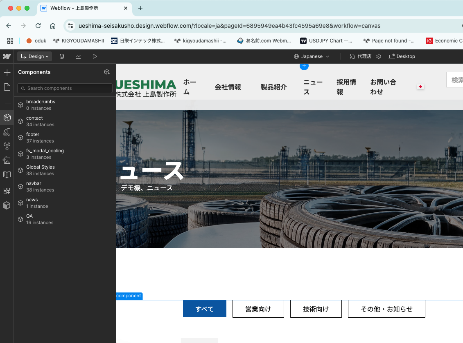Viewport: 463px width, 343px height.
Task: Click the ホーム nav link
Action: pos(190,87)
